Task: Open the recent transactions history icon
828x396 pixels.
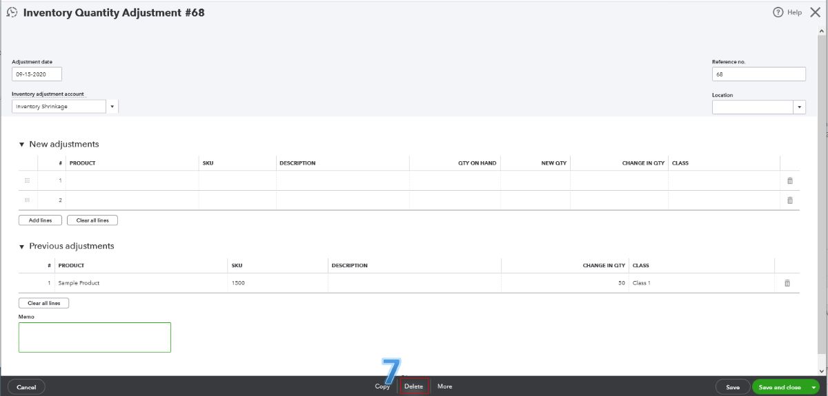Action: 12,12
